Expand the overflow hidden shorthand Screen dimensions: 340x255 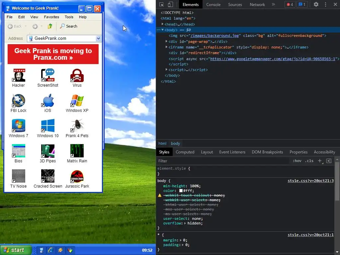tap(185, 223)
